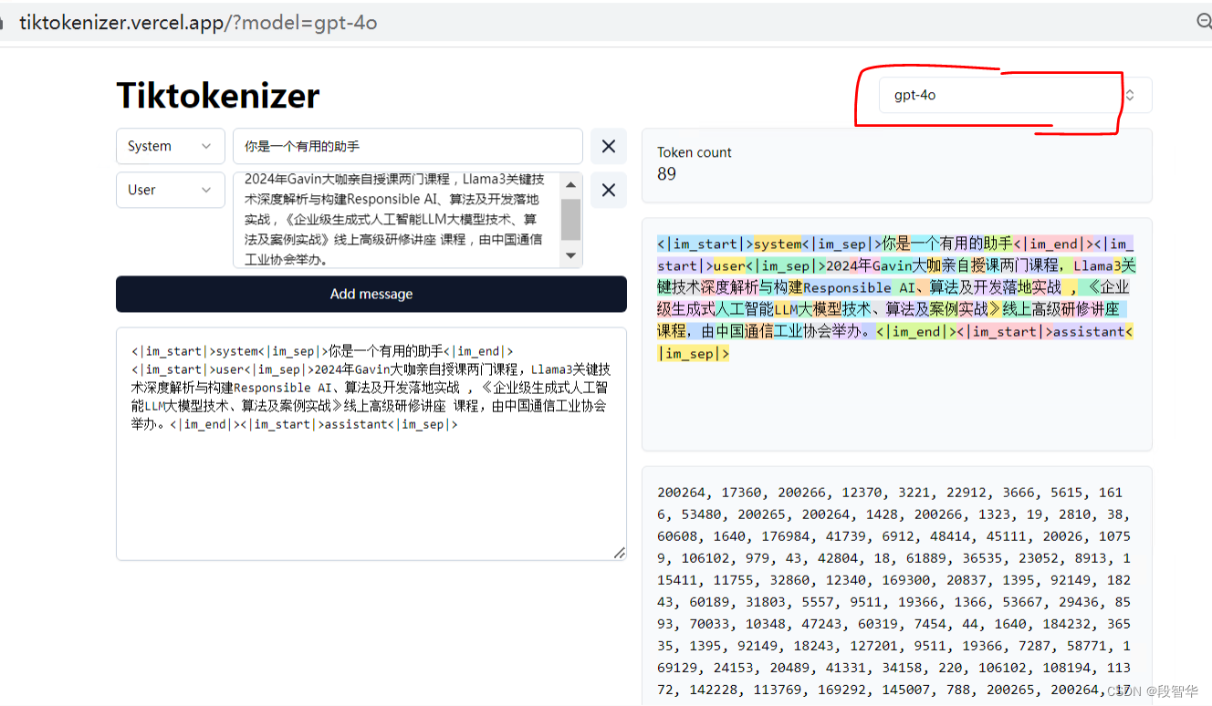Remove the System message with its X icon

608,146
